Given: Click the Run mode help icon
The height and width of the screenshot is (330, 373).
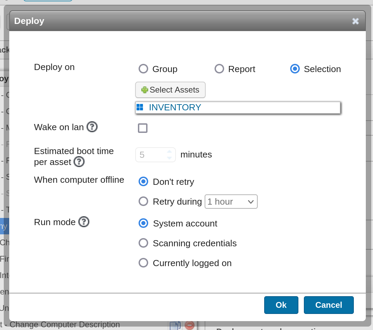Looking at the screenshot, I should pos(84,222).
